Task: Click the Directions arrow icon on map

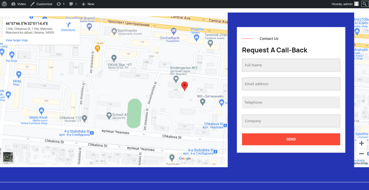Action: 68,25
